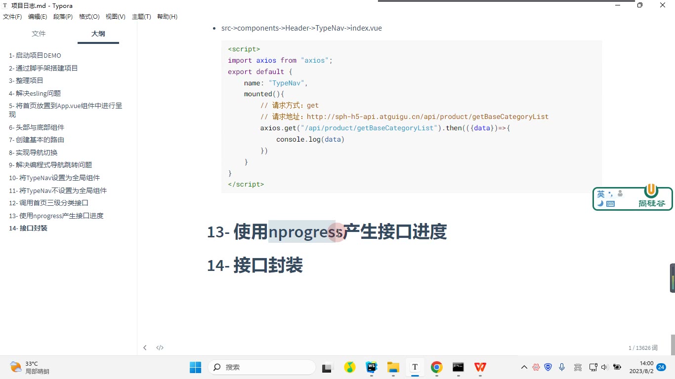Screen dimensions: 675x379
Task: Open WPS Office from the taskbar
Action: coord(480,367)
